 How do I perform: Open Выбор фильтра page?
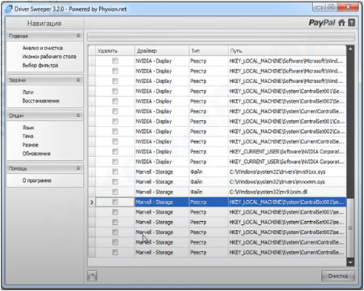40,65
